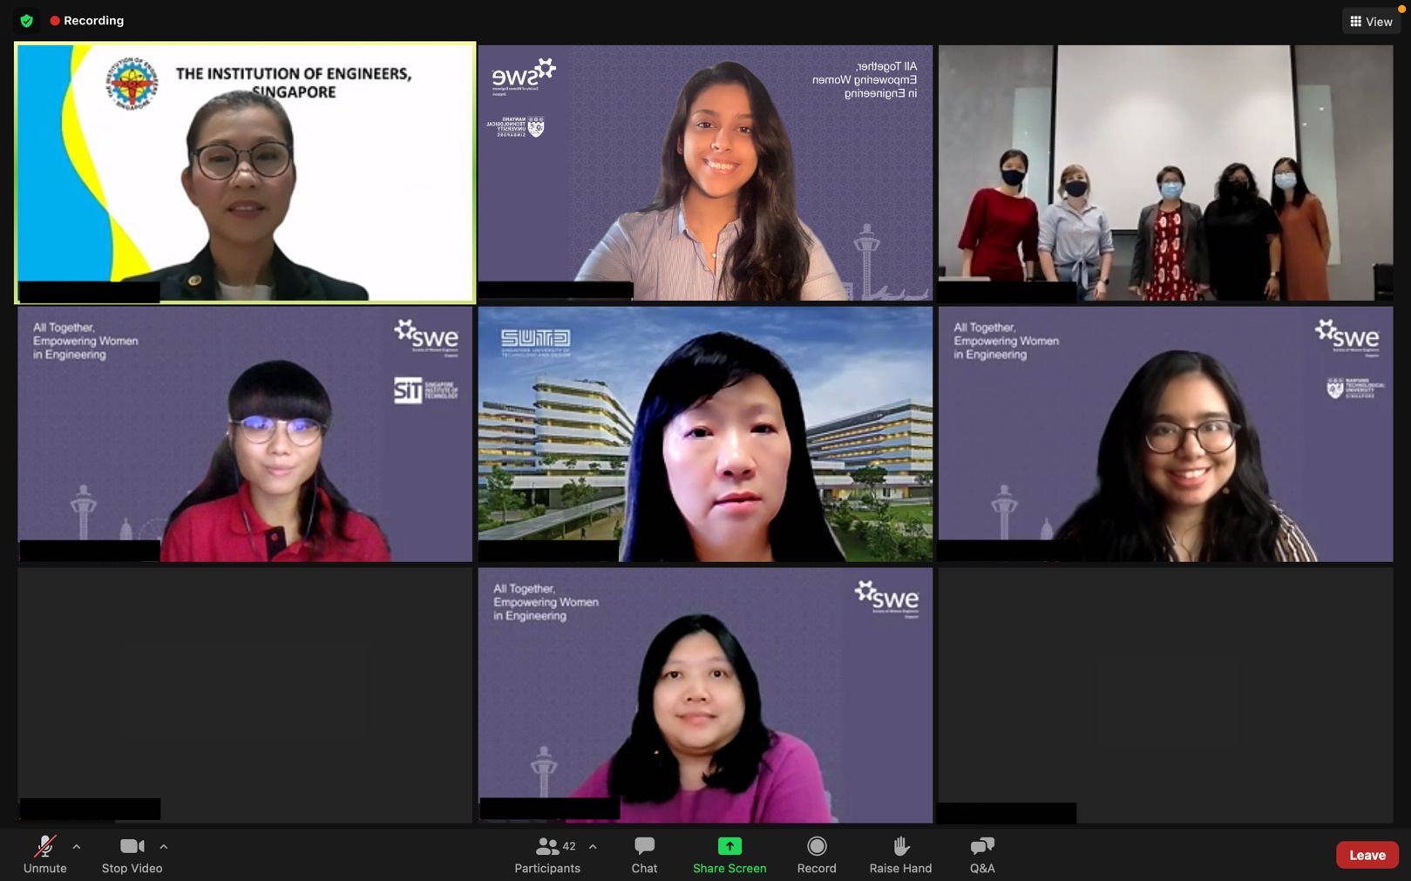This screenshot has height=881, width=1411.
Task: Select the SUTD background participant video
Action: point(705,434)
